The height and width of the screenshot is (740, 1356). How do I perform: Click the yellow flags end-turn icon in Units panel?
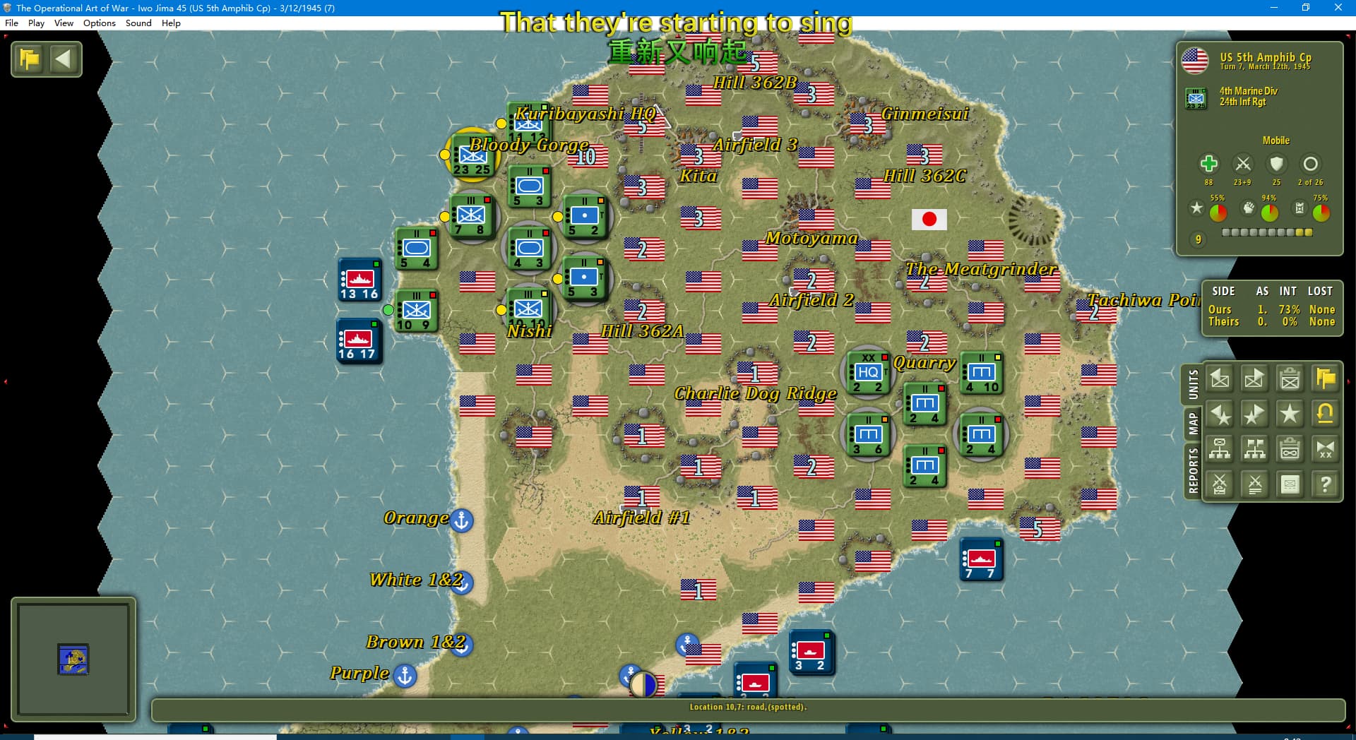pyautogui.click(x=1325, y=379)
